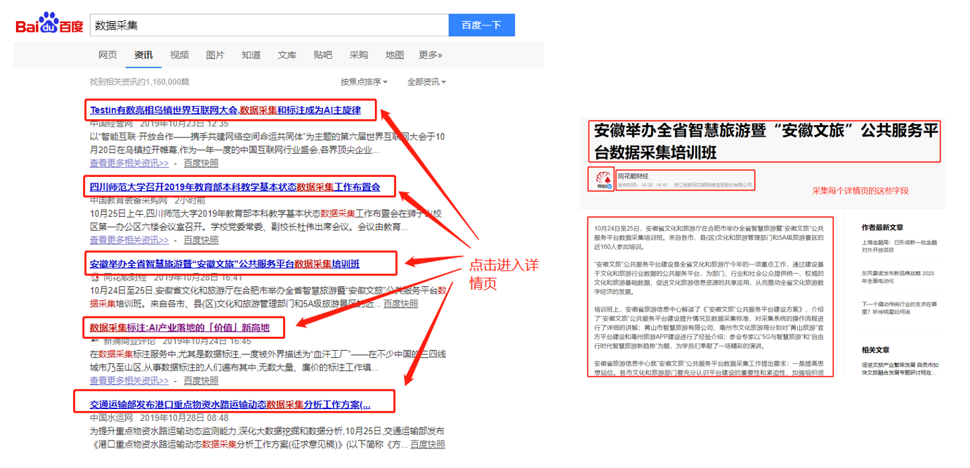Viewport: 970px width, 468px height.
Task: Click the 同花顺财经 source name in search results
Action: (125, 277)
